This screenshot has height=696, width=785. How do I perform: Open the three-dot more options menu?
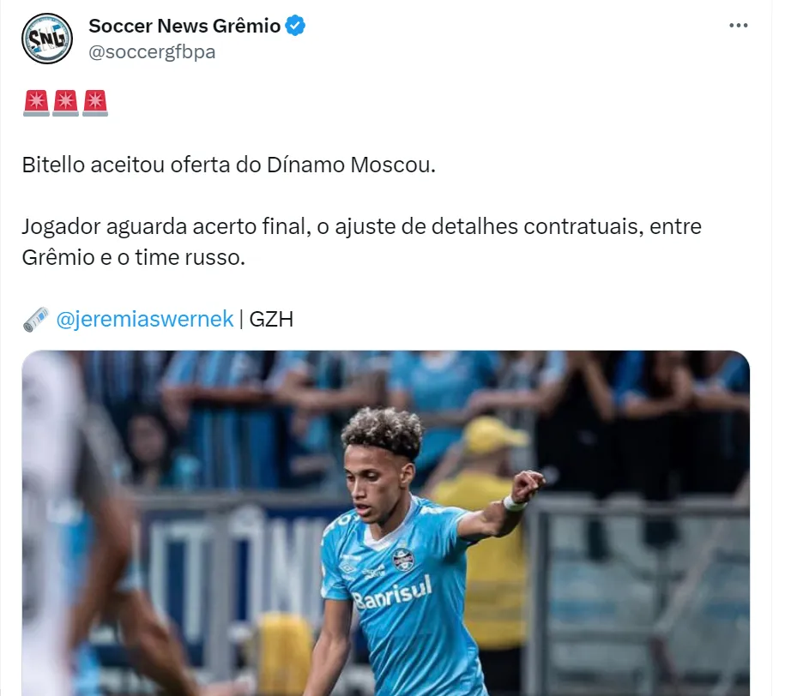coord(739,26)
